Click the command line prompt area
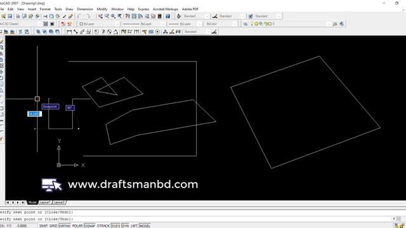This screenshot has height=228, width=406. point(197,219)
